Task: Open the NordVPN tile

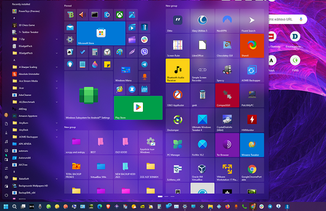Action: click(227, 21)
